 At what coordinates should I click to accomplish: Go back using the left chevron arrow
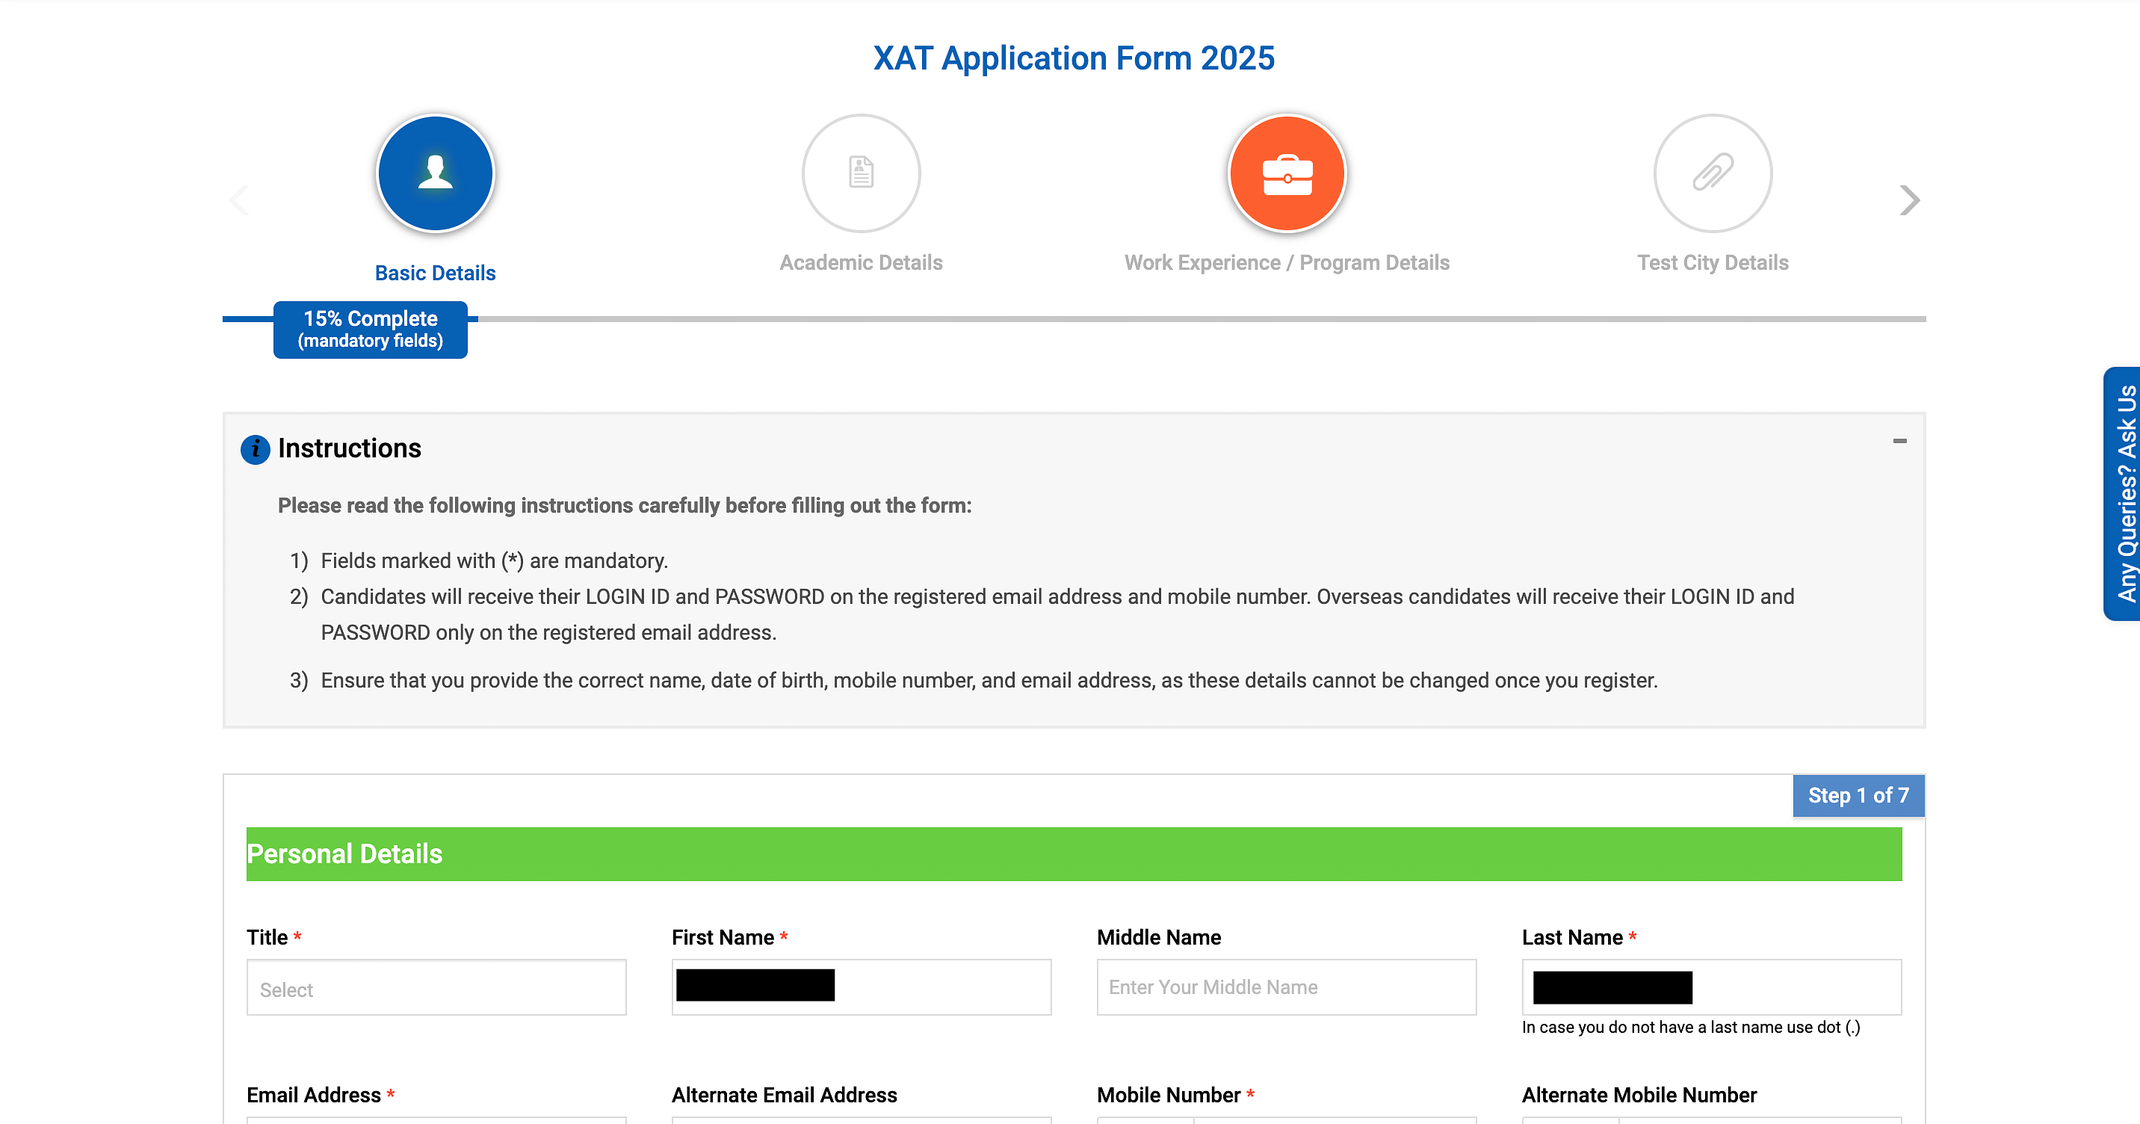239,200
